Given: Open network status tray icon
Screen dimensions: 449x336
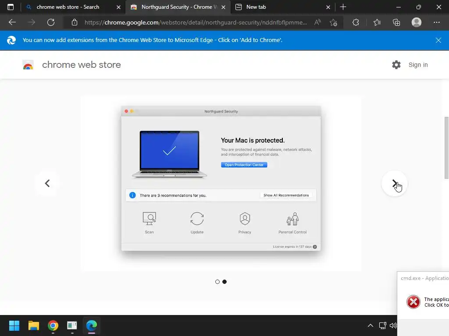Looking at the screenshot, I should tap(382, 325).
